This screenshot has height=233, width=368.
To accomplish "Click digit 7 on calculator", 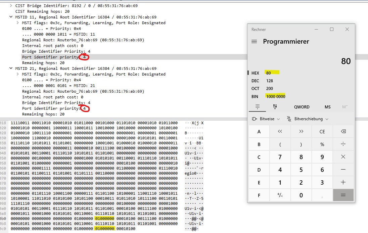I will click(x=280, y=157).
